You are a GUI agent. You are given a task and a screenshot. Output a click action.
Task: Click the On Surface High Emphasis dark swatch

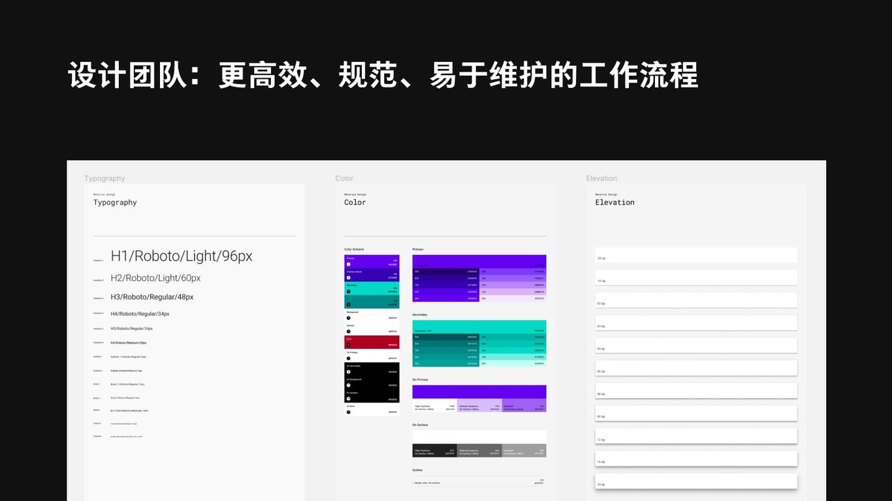pos(435,451)
